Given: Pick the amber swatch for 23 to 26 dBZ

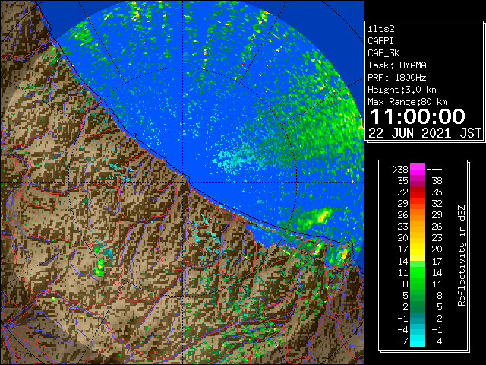Looking at the screenshot, I should point(418,227).
